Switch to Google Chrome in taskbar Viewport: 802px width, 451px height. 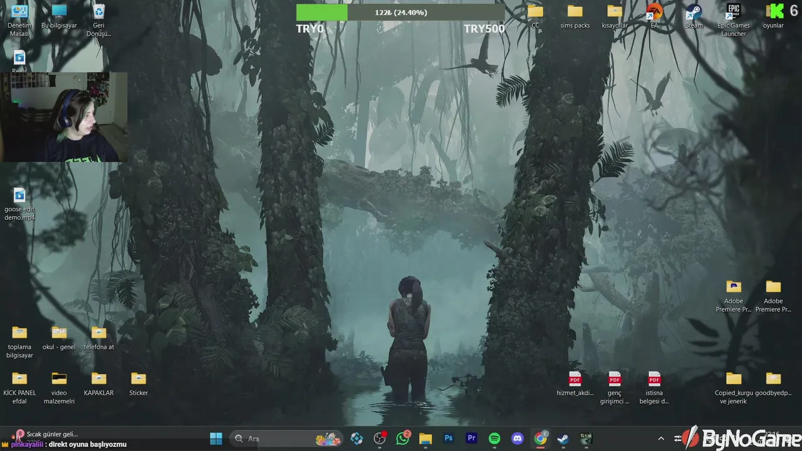click(x=540, y=438)
